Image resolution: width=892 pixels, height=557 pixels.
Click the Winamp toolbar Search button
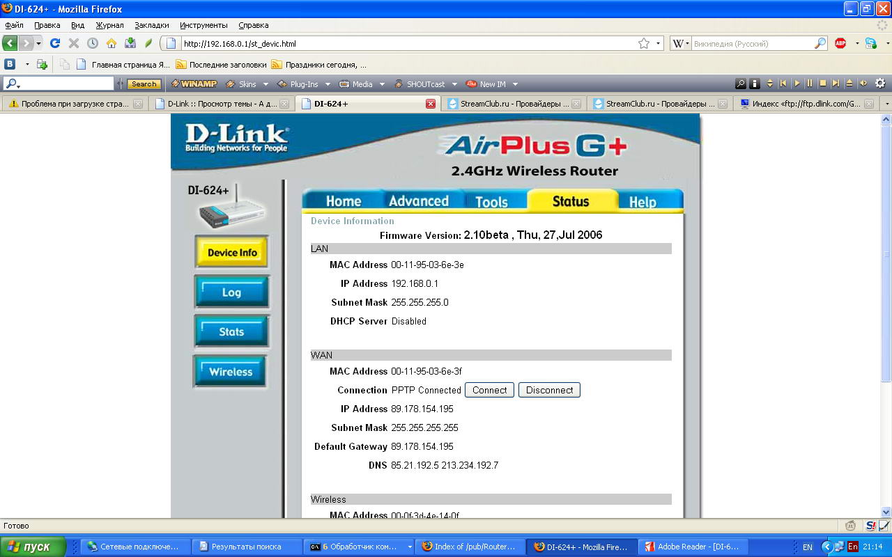click(144, 84)
